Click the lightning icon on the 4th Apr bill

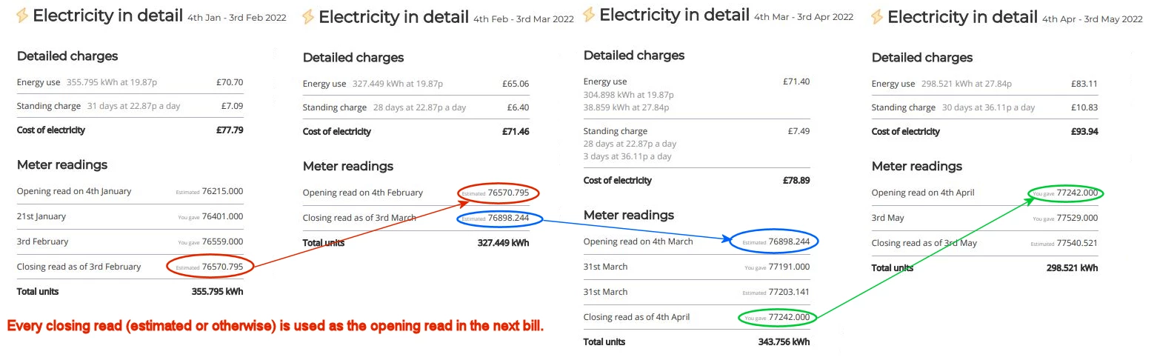(x=877, y=16)
